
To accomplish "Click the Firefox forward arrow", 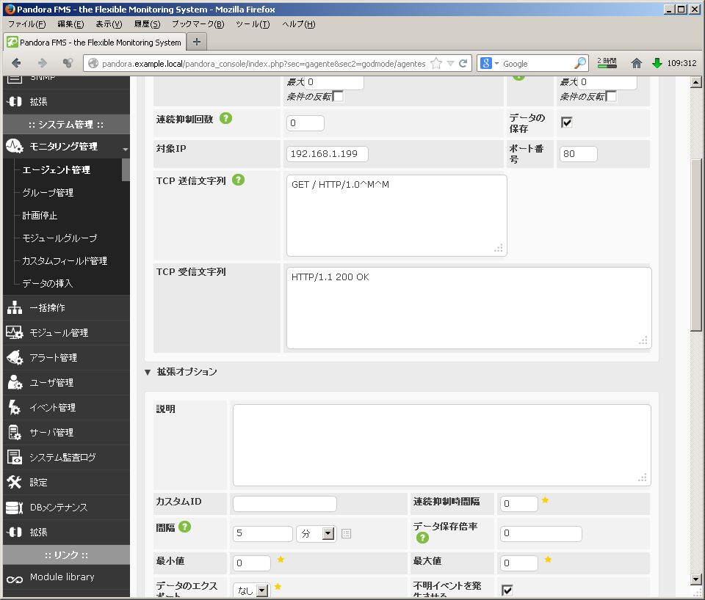I will click(x=43, y=63).
